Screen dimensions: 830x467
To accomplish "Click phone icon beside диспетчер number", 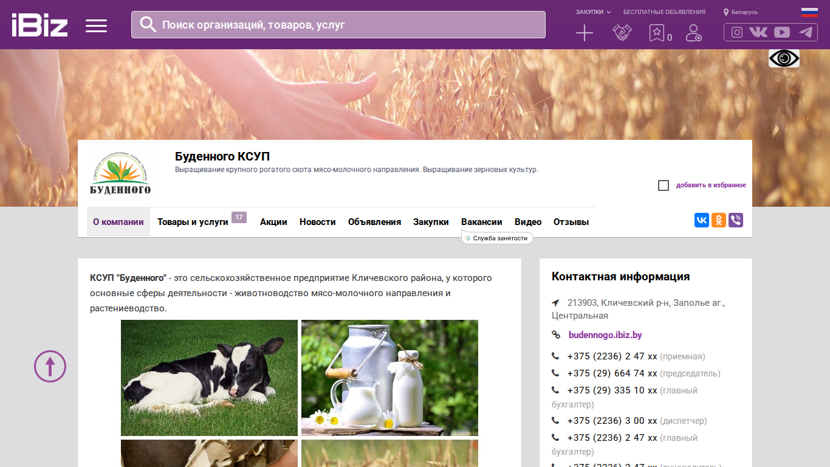I will point(555,421).
